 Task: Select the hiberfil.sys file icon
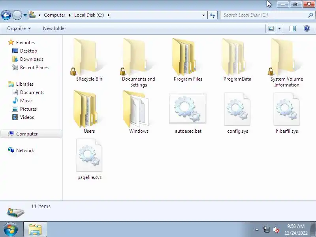(287, 109)
